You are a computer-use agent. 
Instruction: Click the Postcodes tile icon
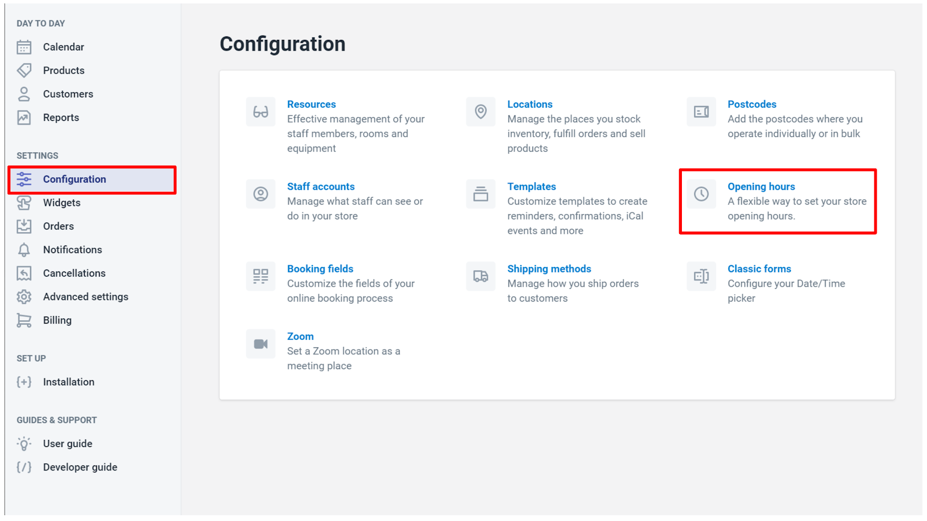pyautogui.click(x=701, y=112)
